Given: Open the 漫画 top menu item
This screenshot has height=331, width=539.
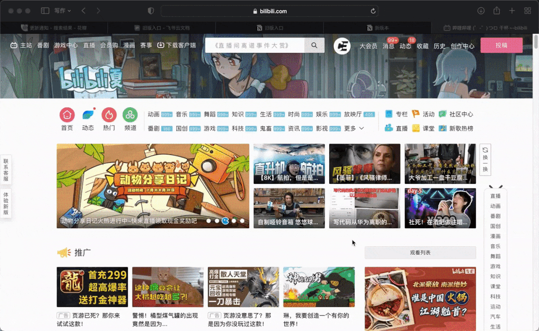Looking at the screenshot, I should [x=129, y=45].
